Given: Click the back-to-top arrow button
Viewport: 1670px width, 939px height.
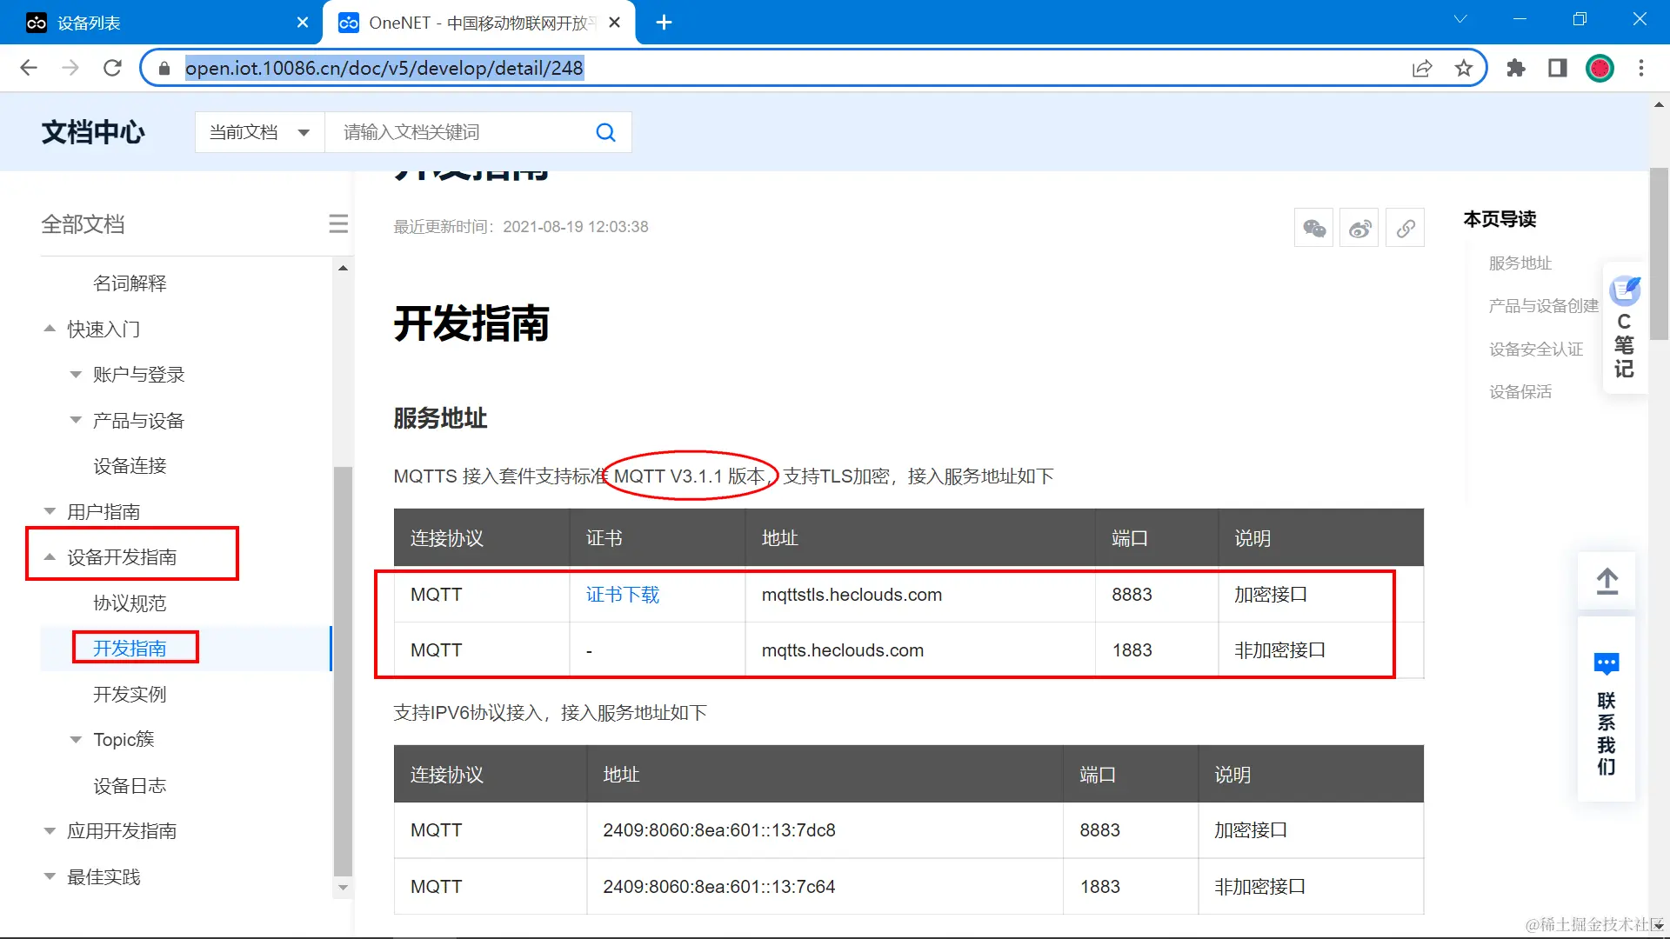Looking at the screenshot, I should pos(1607,581).
